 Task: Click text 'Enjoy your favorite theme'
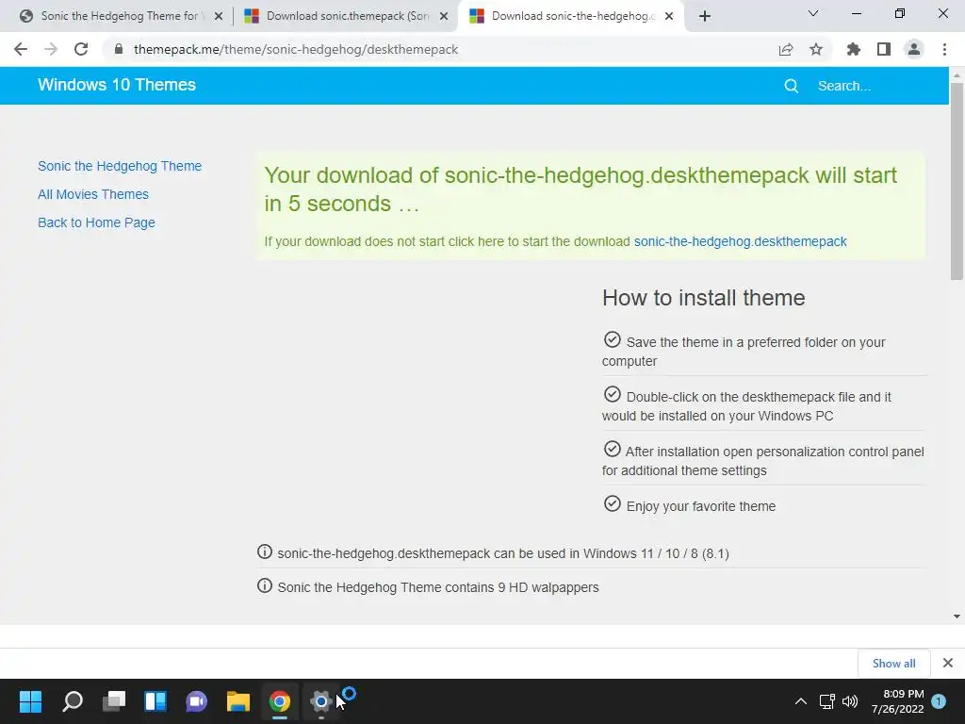701,506
